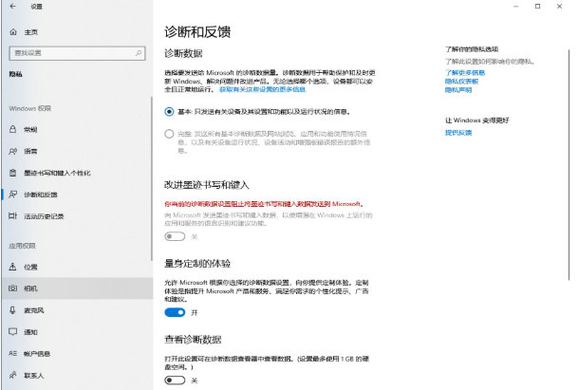
Task: Open the 主页 home icon
Action: pos(13,32)
